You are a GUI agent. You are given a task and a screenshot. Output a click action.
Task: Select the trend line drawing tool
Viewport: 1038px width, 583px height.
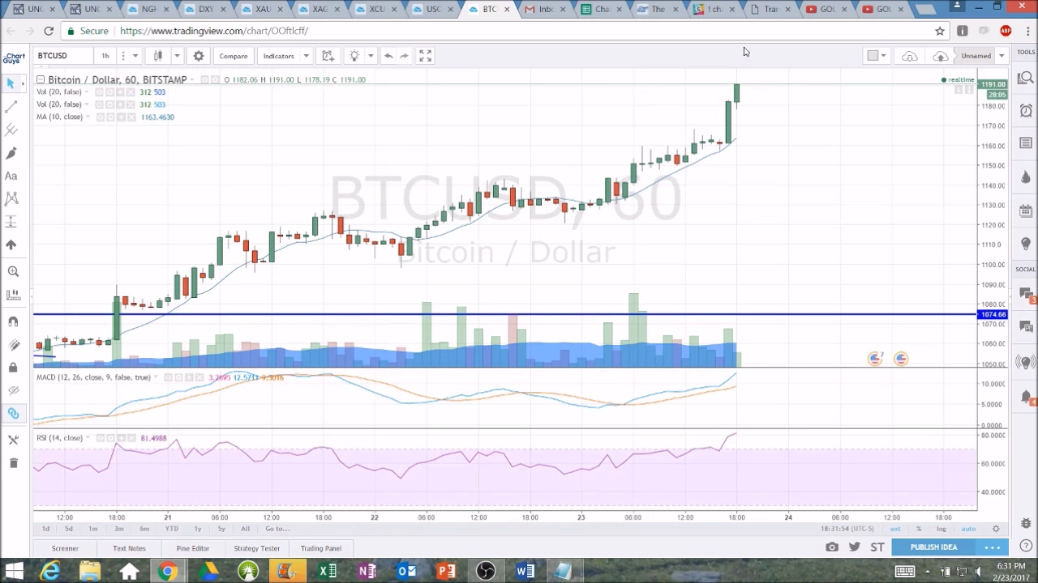pyautogui.click(x=11, y=106)
